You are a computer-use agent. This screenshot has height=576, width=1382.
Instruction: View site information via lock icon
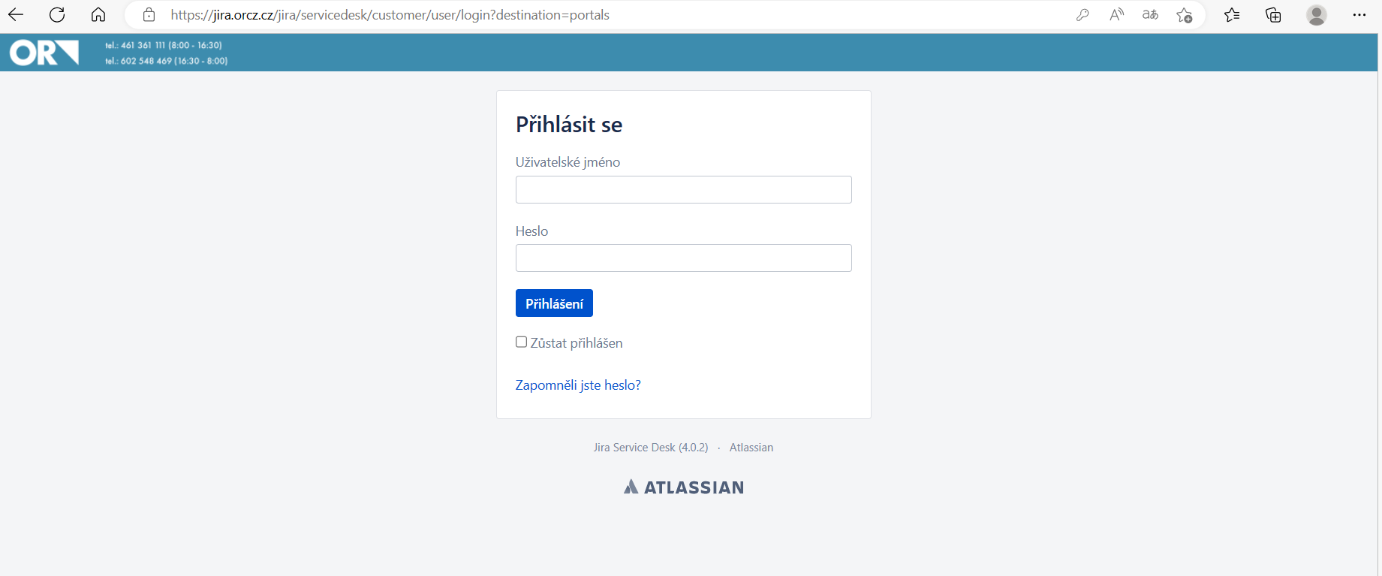(149, 15)
